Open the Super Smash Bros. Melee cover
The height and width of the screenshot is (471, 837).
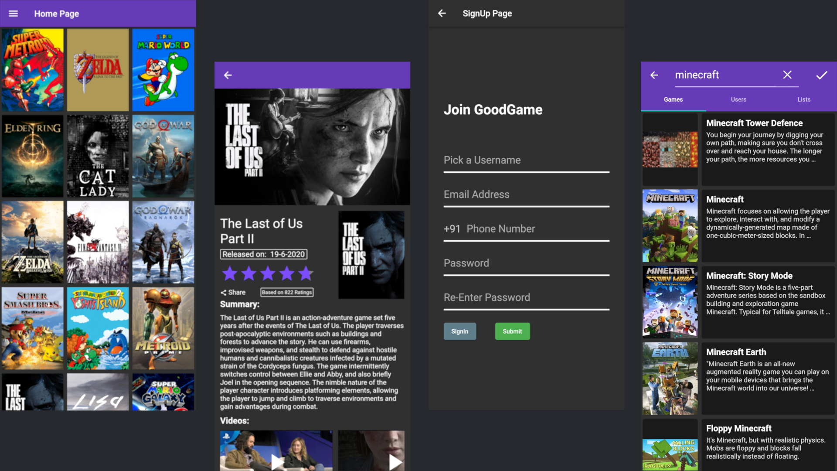[33, 328]
